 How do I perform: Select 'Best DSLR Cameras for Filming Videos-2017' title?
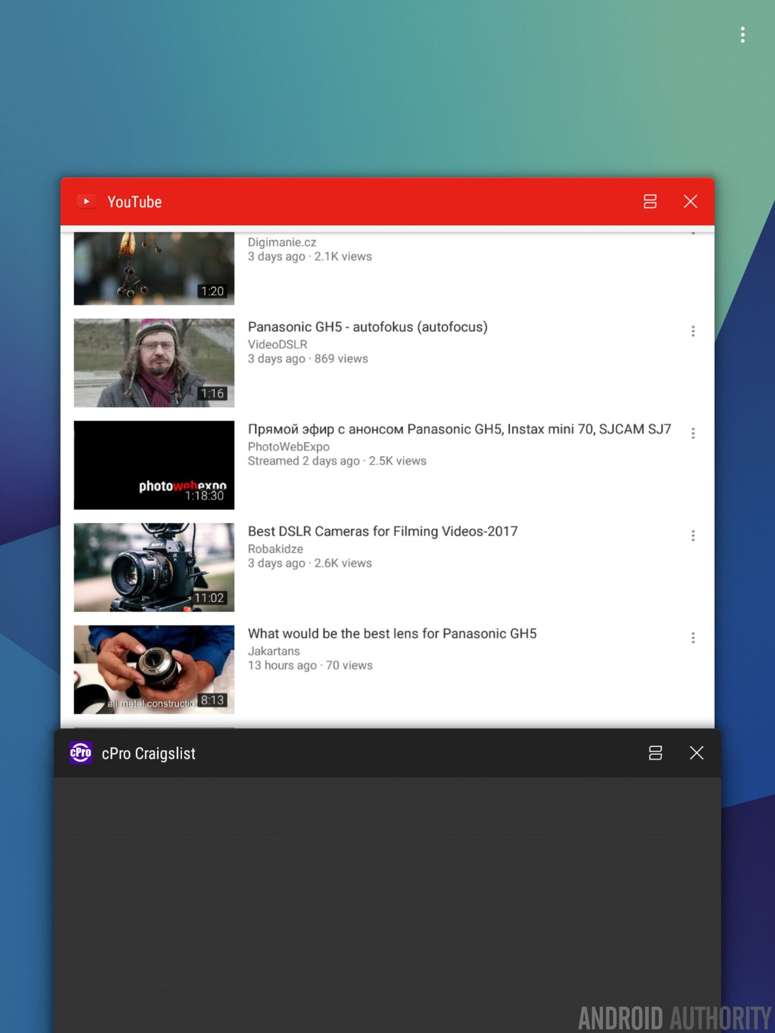click(382, 532)
